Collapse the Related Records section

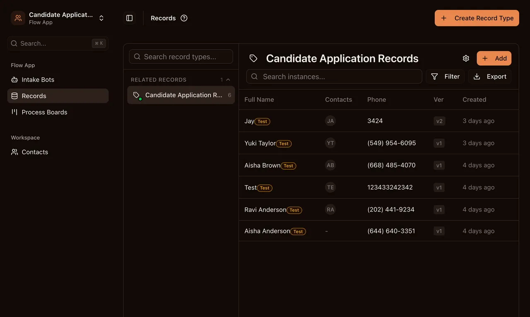(x=227, y=79)
